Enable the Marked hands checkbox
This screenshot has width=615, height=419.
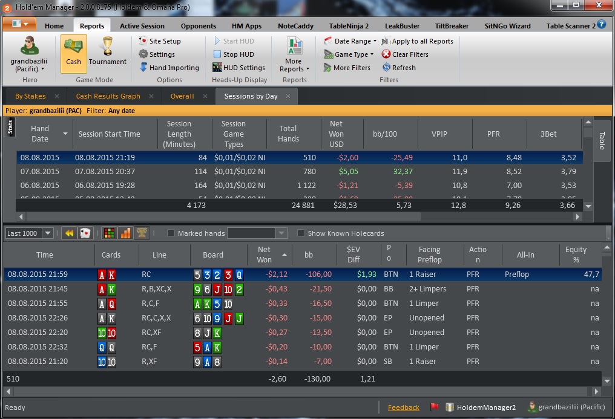pos(171,233)
